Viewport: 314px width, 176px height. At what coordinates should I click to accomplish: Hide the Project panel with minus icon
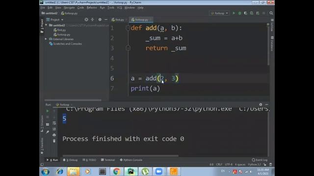pos(106,20)
